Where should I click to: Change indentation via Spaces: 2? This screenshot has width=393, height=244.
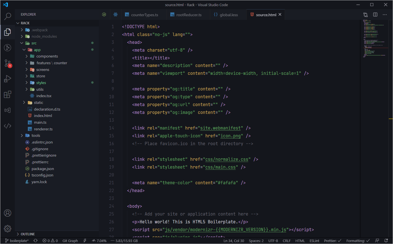tap(256, 241)
